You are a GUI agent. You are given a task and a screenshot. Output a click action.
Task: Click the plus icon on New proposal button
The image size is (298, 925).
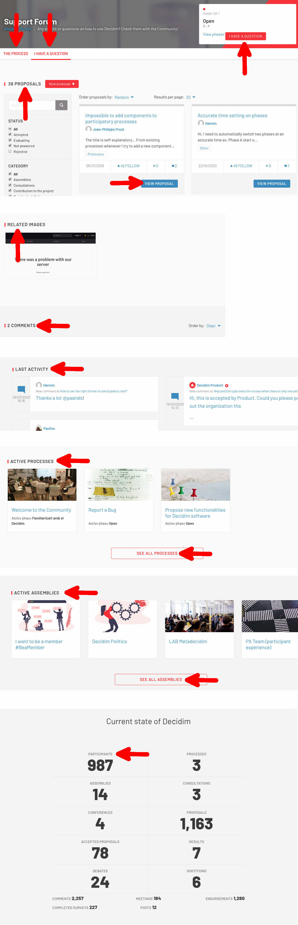coord(73,84)
